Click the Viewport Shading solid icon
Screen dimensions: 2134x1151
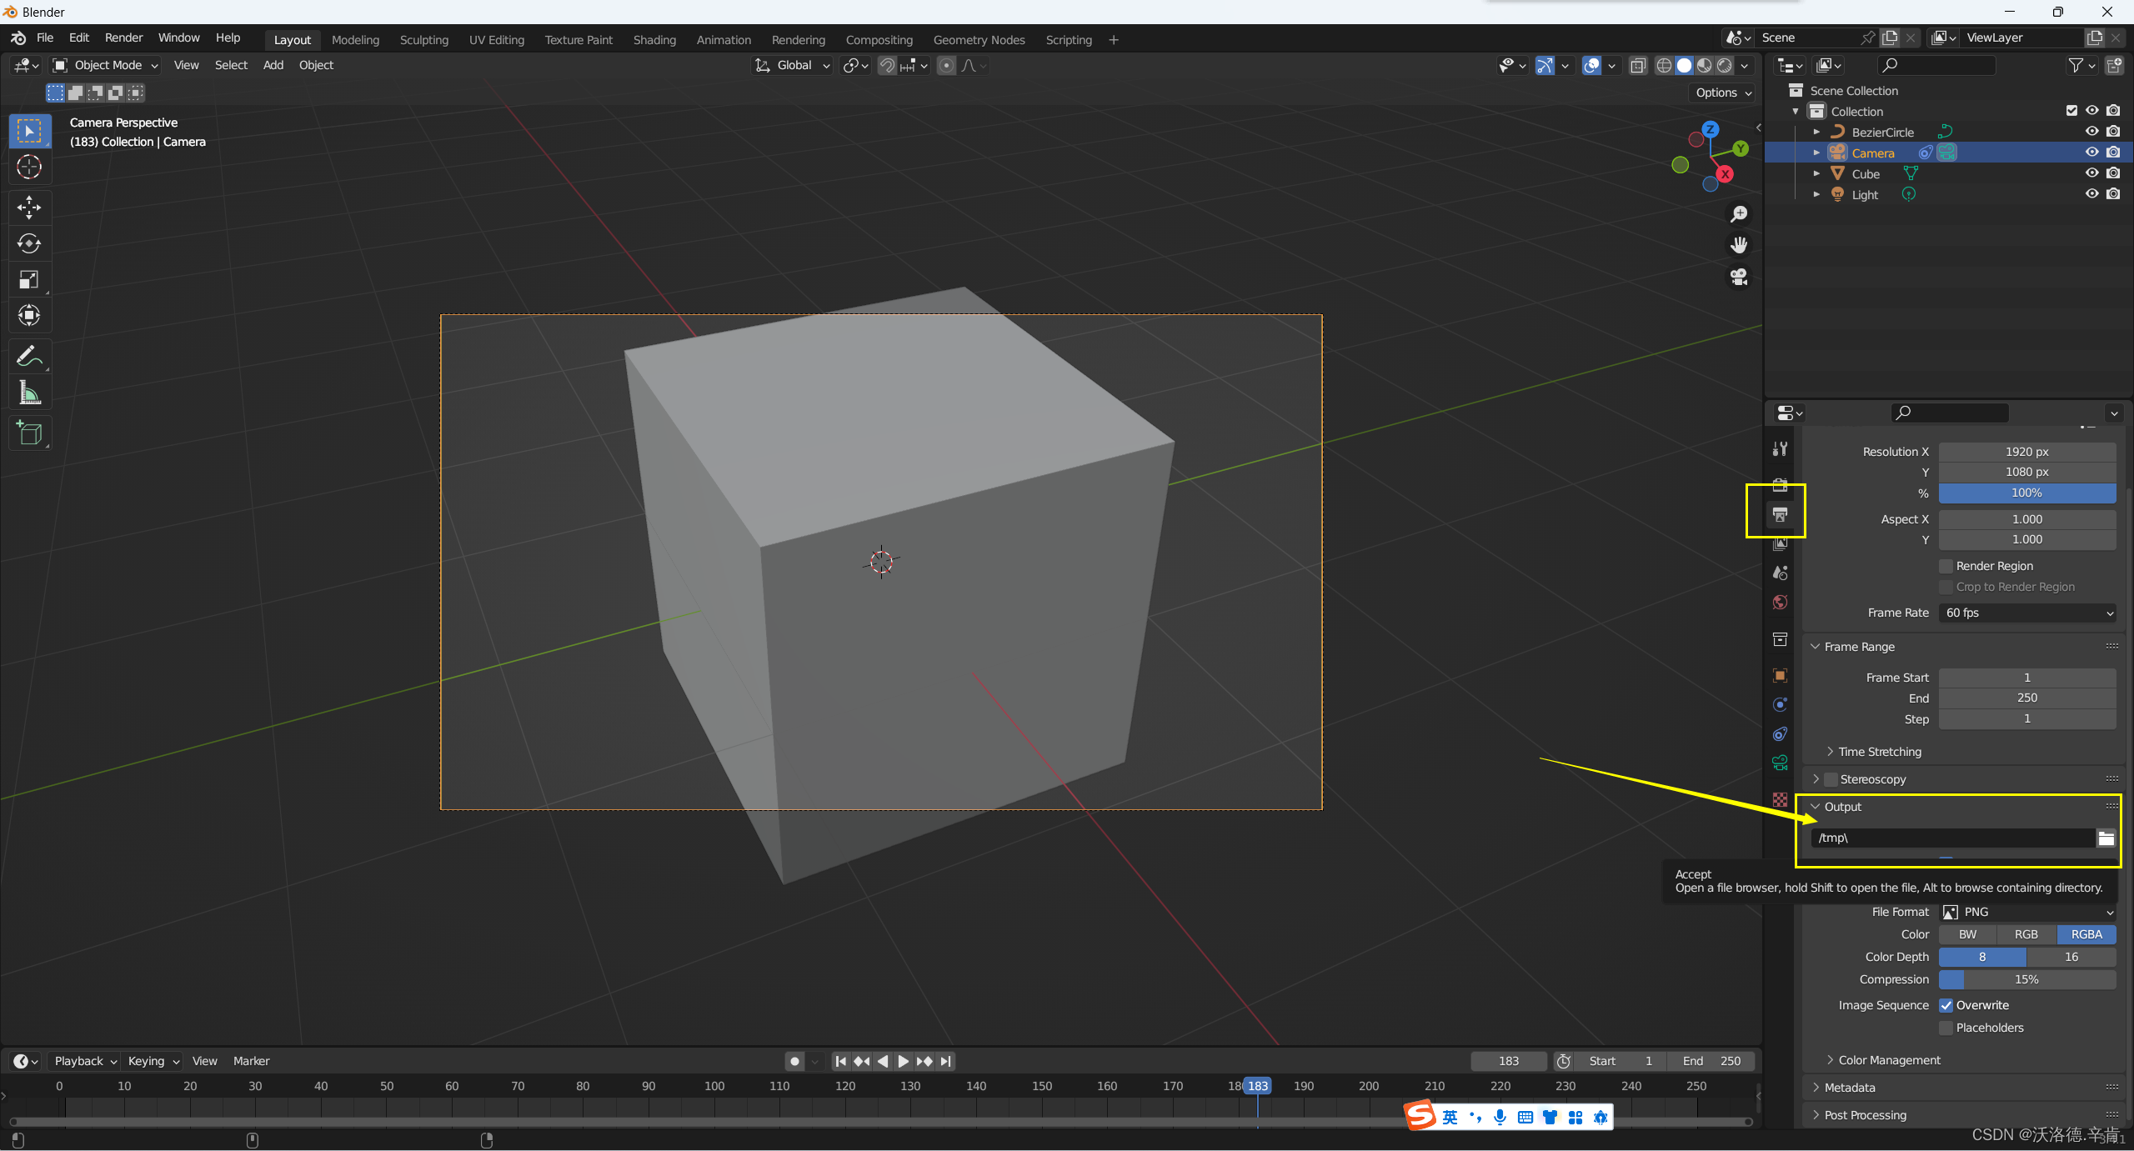tap(1681, 65)
